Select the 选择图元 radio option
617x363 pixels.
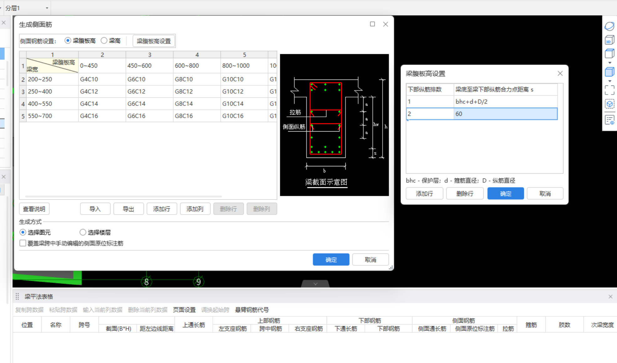tap(23, 232)
